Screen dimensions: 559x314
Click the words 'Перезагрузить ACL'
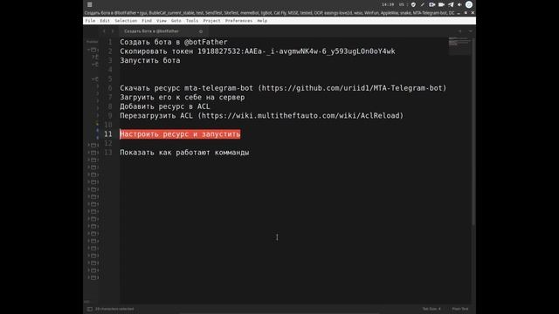click(156, 116)
